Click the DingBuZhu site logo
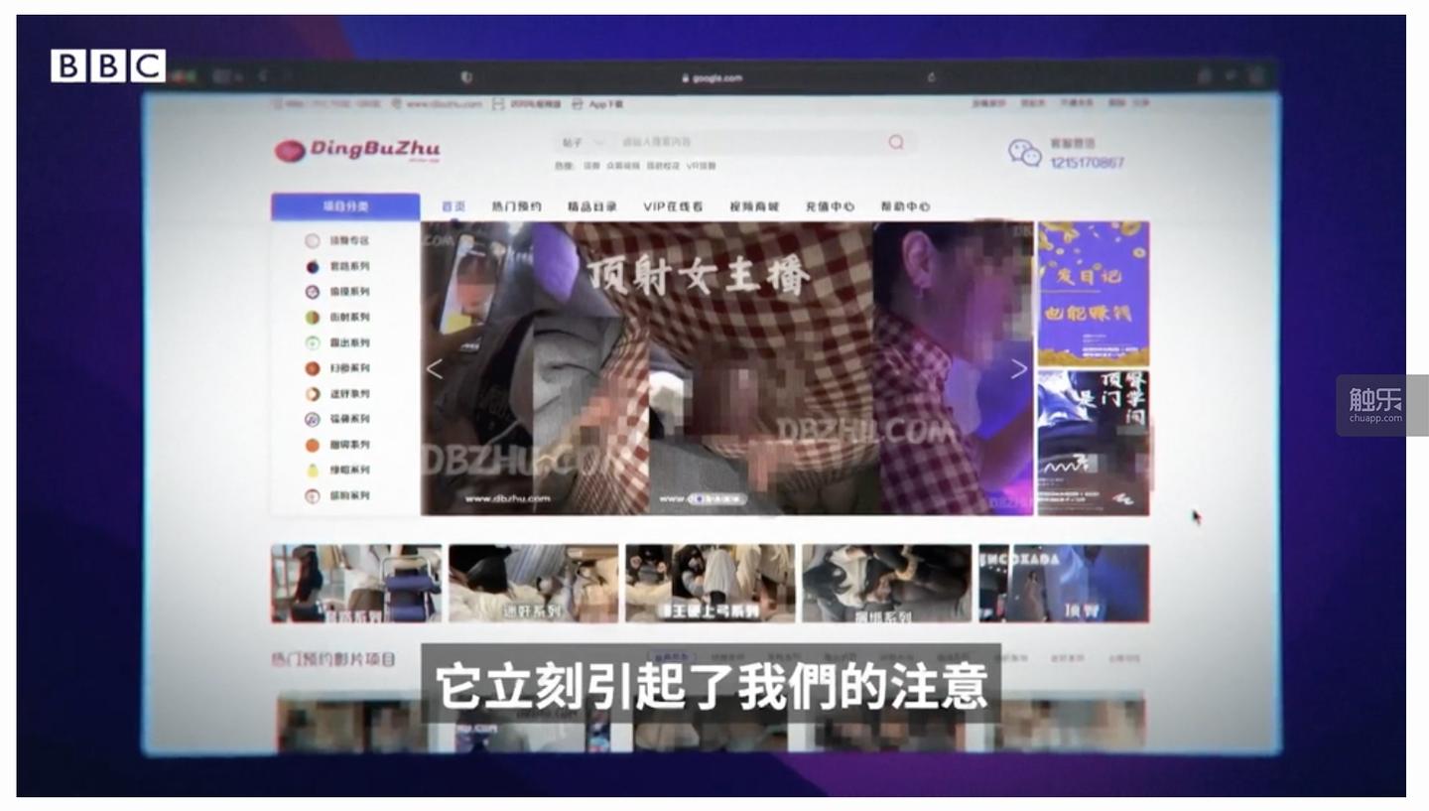Viewport: 1429px width, 811px height. [x=357, y=150]
